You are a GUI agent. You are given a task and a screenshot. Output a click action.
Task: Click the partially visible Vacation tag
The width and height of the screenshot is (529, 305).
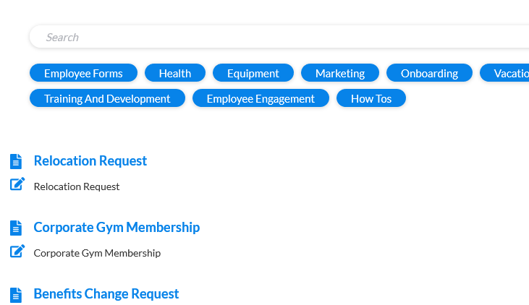tap(504, 73)
